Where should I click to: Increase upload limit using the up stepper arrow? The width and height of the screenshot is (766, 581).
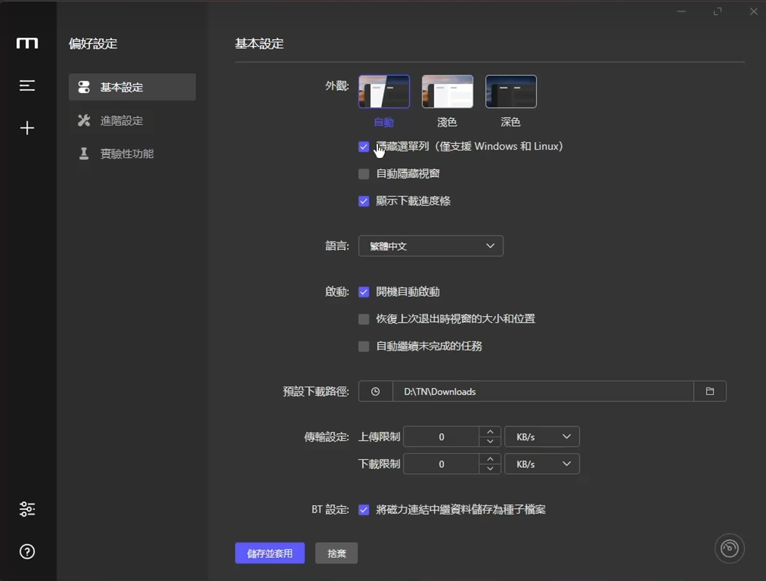click(x=490, y=432)
